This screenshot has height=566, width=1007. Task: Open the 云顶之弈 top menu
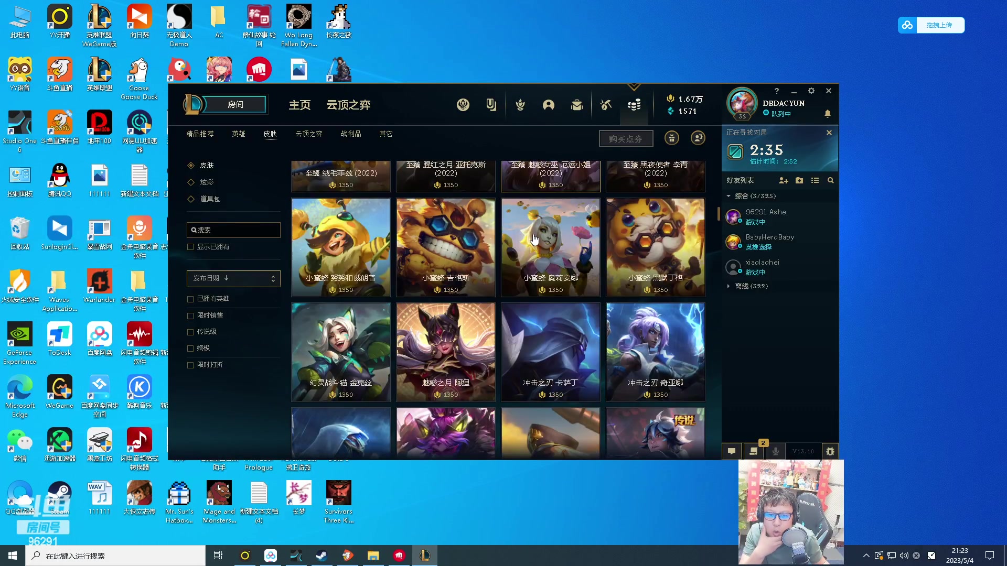[x=348, y=105]
